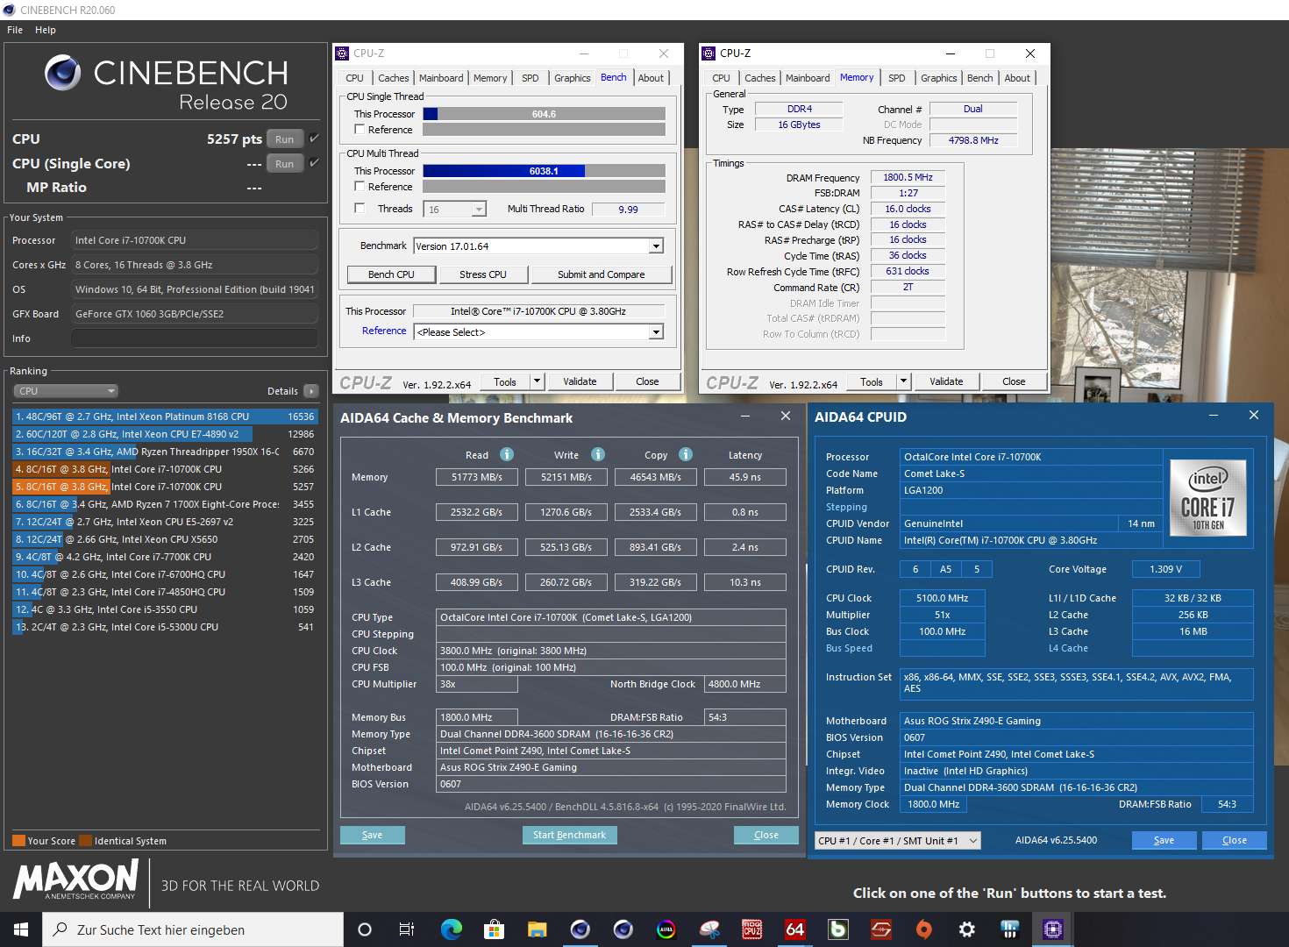The width and height of the screenshot is (1289, 947).
Task: Open the Aura rainbow ring taskbar icon
Action: pyautogui.click(x=666, y=929)
